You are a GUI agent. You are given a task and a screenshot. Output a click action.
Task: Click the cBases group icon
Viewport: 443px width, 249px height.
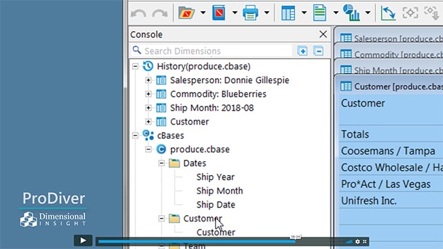[x=148, y=136]
